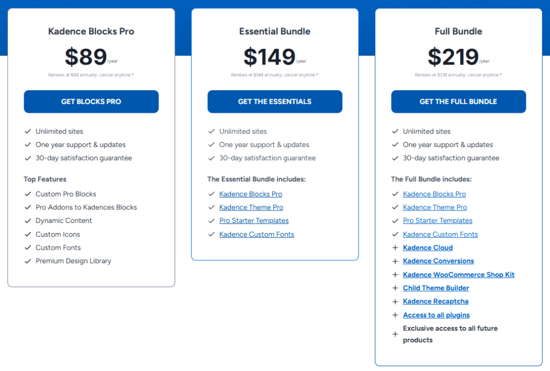This screenshot has width=550, height=371.
Task: Click the checkmark icon beside Custom Pro Blocks
Action: (x=28, y=194)
